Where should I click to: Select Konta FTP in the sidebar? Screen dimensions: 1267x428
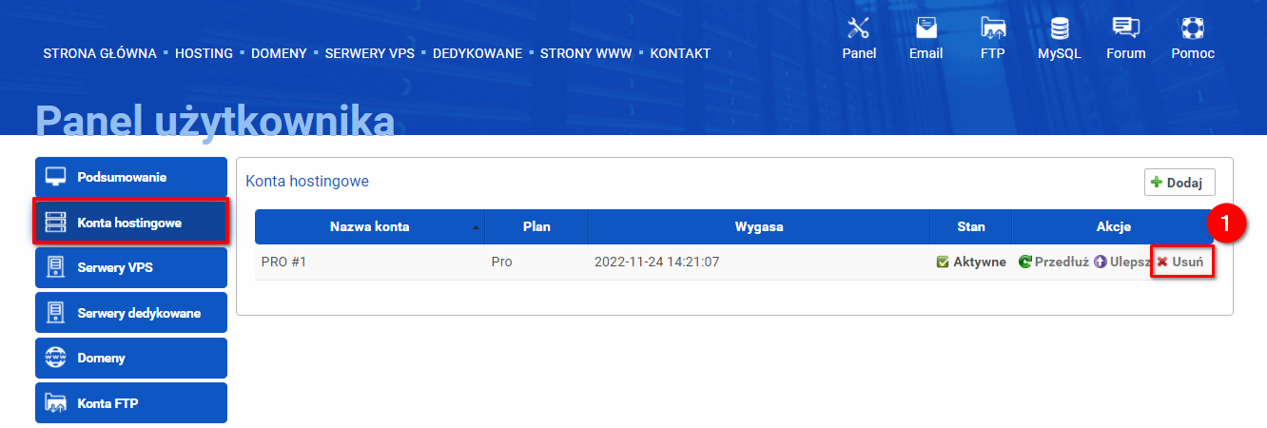pos(131,403)
